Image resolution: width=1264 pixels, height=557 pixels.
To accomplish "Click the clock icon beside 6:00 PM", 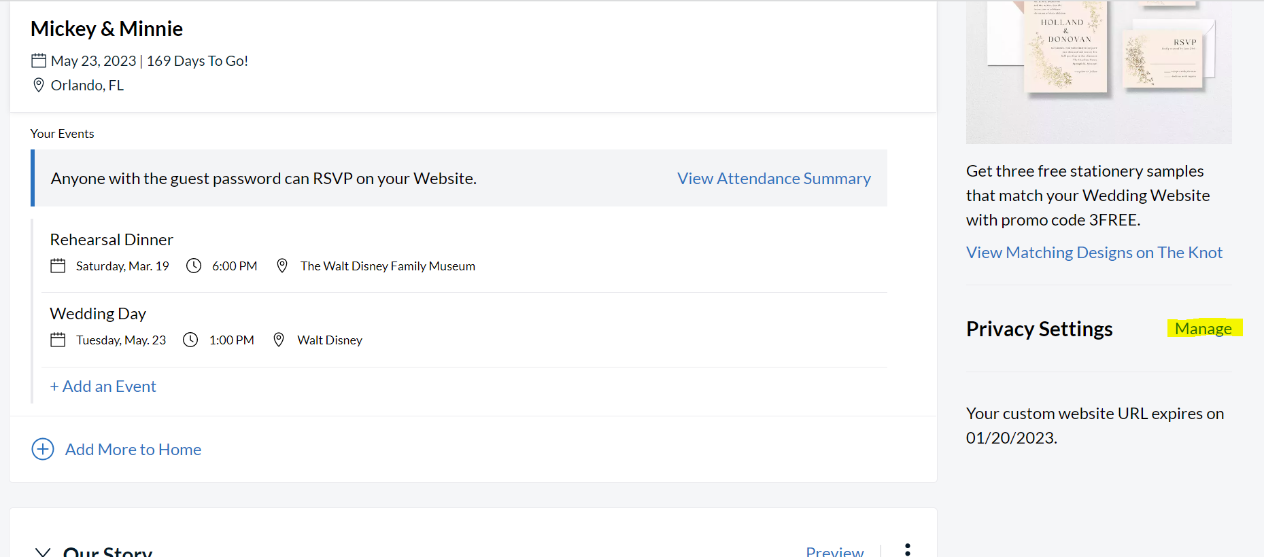I will click(194, 266).
